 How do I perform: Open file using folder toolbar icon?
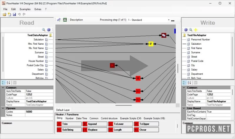pyautogui.click(x=4, y=14)
